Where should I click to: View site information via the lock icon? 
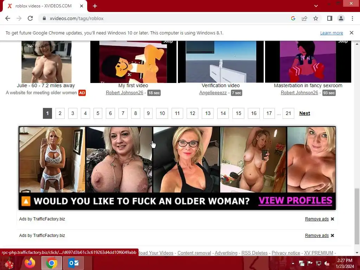pos(44,18)
